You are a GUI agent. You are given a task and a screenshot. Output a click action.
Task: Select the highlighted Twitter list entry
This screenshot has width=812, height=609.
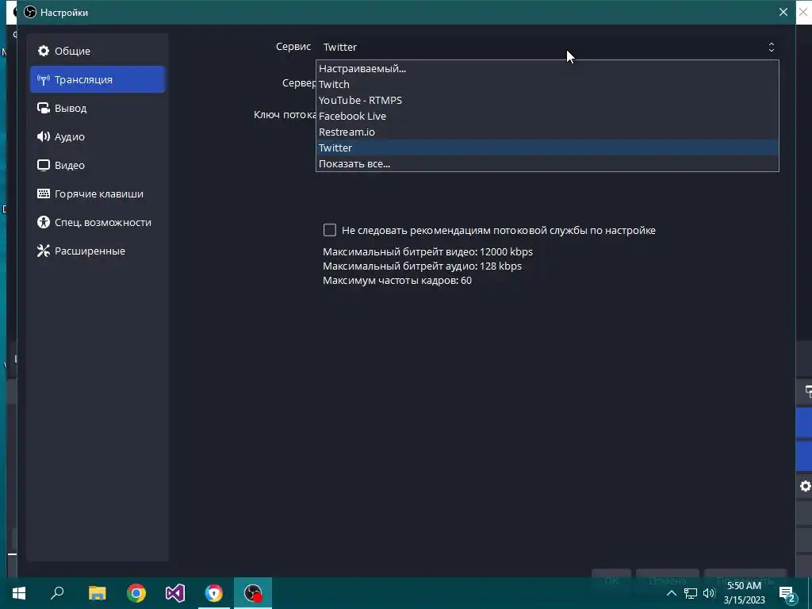[x=547, y=147]
